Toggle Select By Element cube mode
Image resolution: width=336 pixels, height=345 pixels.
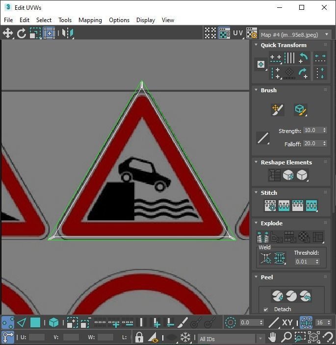click(53, 322)
